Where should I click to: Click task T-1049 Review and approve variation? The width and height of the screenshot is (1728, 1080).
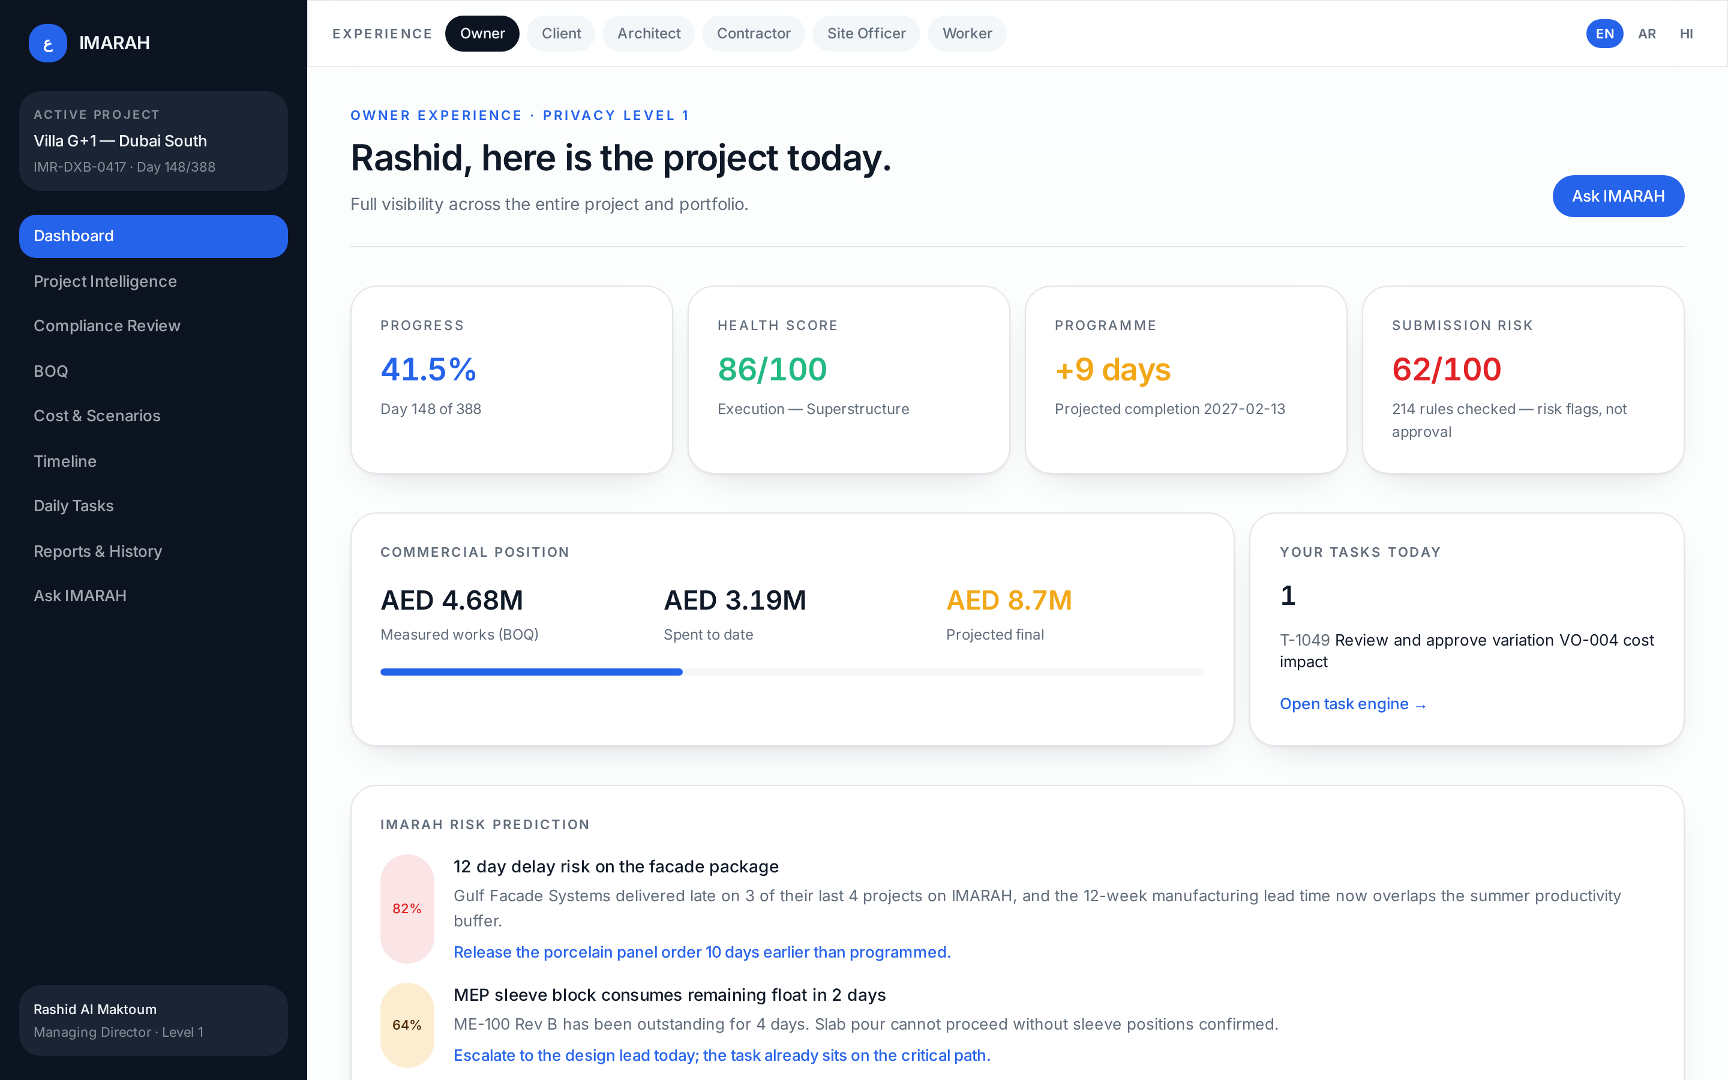[x=1466, y=651]
